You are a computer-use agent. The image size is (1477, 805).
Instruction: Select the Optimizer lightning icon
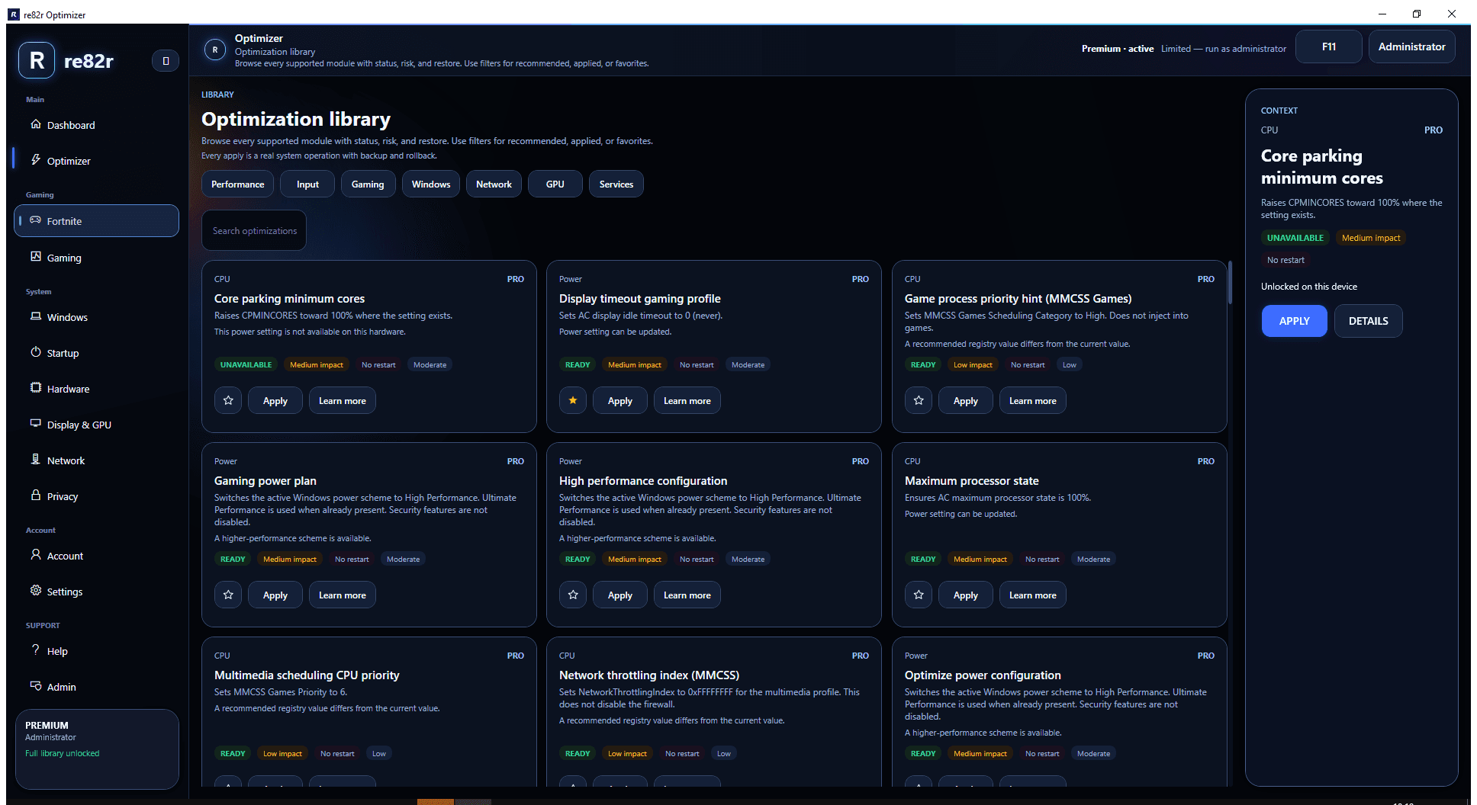pos(36,160)
